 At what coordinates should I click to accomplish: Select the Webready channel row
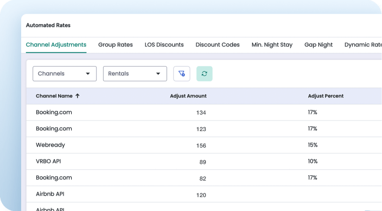coord(204,145)
